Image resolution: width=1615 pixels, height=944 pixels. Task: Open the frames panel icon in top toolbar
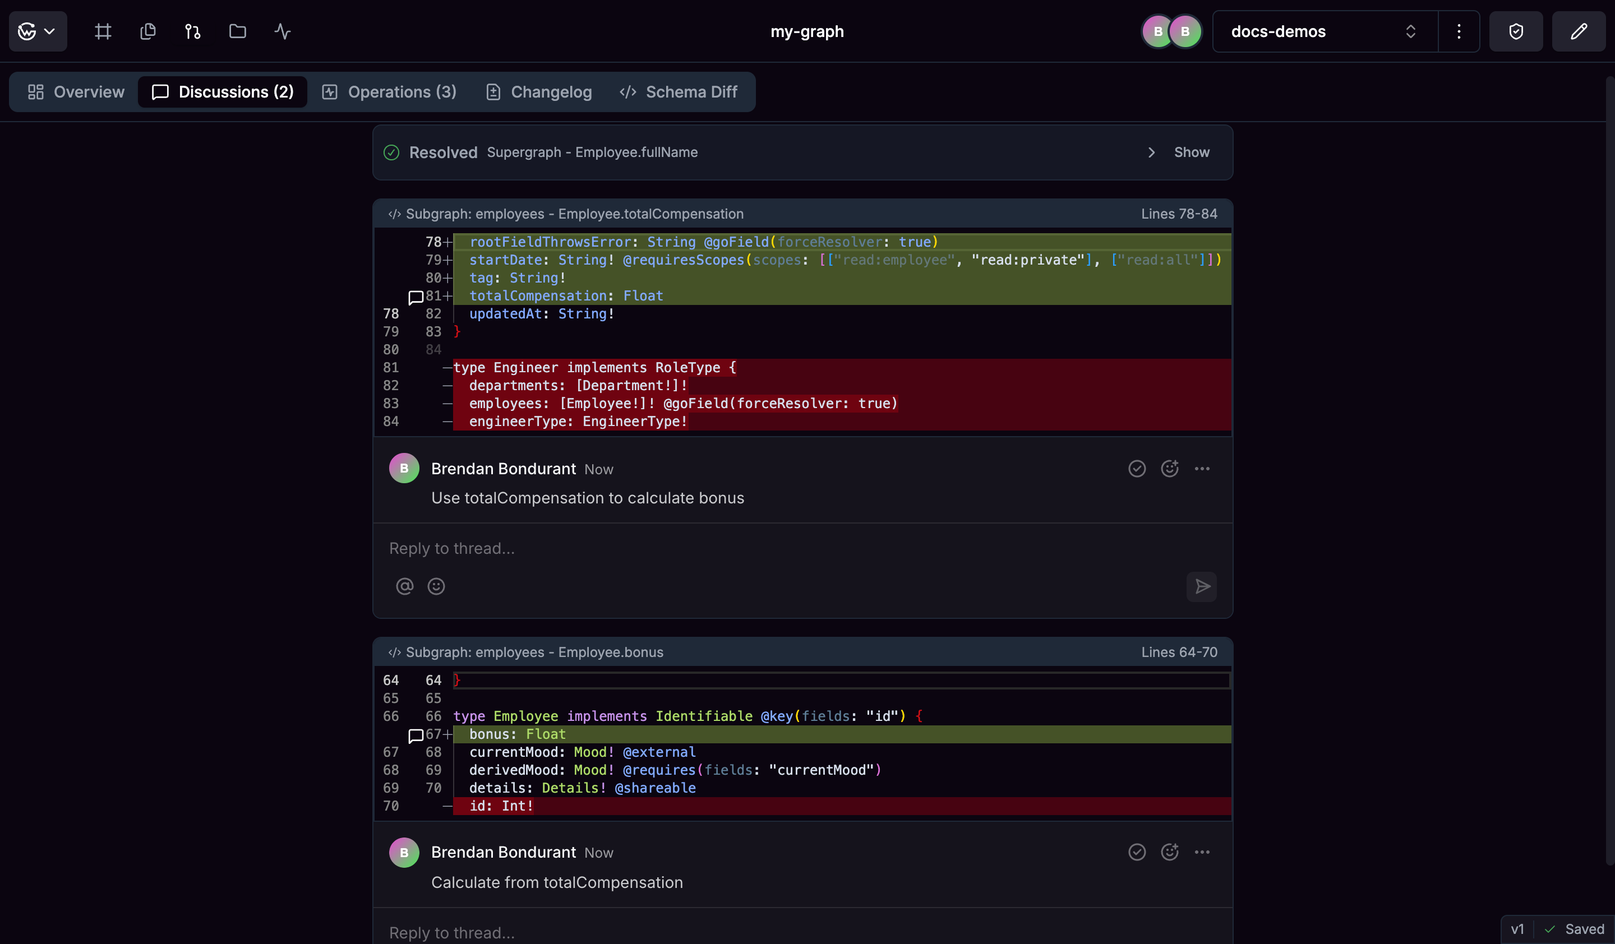click(103, 31)
